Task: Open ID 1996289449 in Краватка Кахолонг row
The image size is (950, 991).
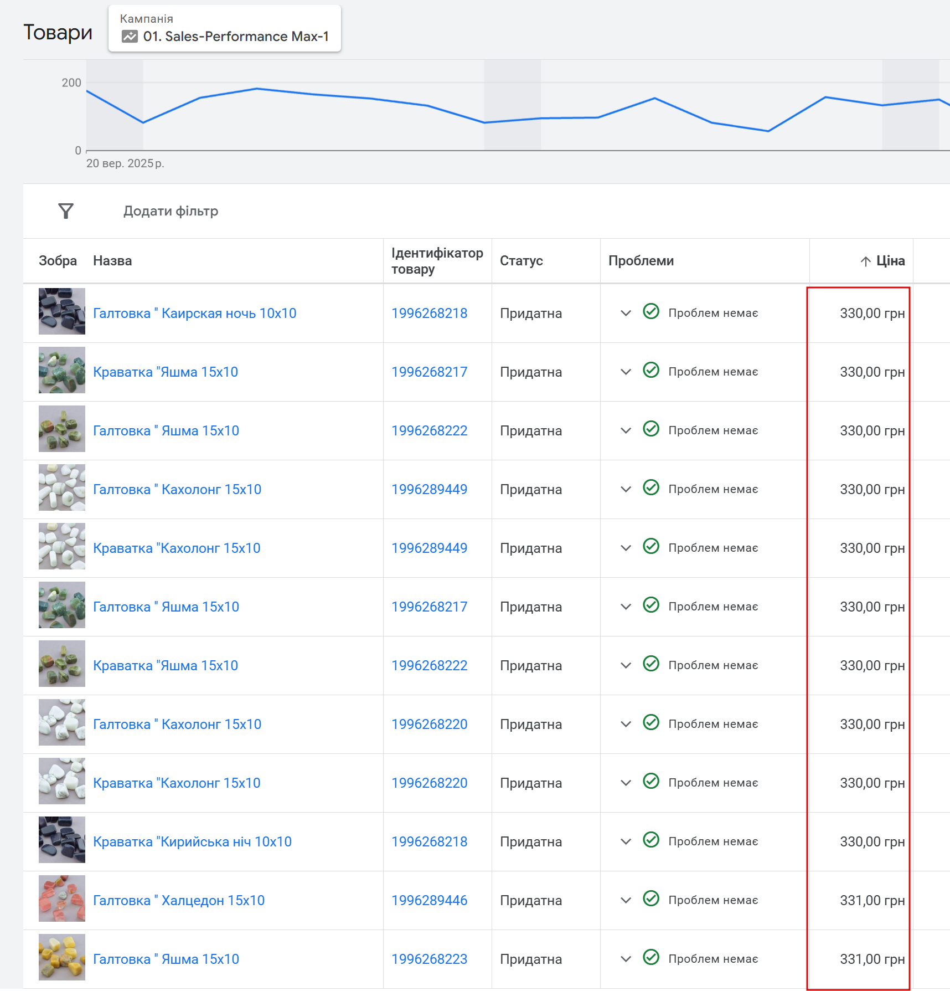Action: pyautogui.click(x=430, y=548)
